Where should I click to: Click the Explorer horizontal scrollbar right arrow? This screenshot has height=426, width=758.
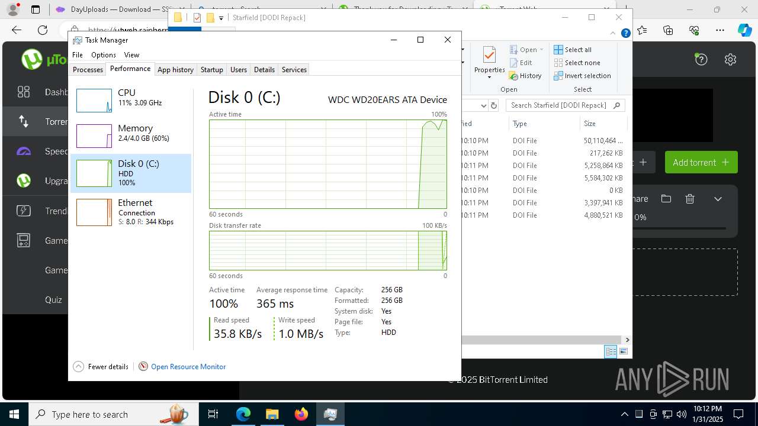pos(627,340)
